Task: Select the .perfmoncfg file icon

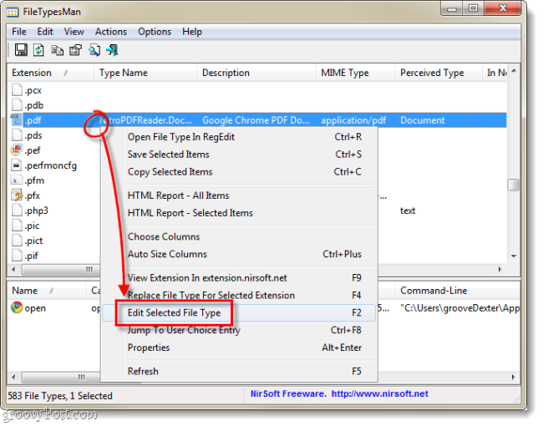Action: [16, 165]
